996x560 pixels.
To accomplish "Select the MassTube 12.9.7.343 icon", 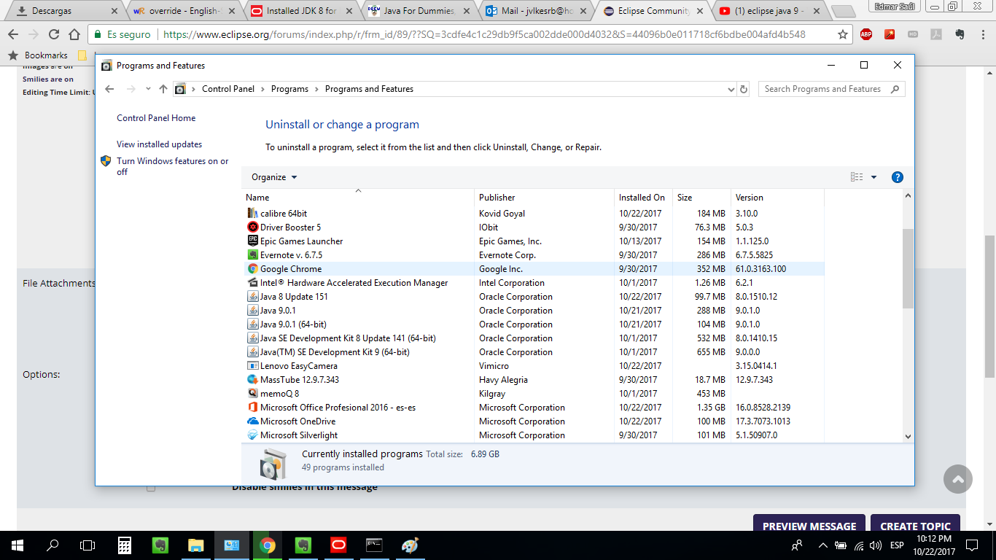I will click(x=252, y=380).
